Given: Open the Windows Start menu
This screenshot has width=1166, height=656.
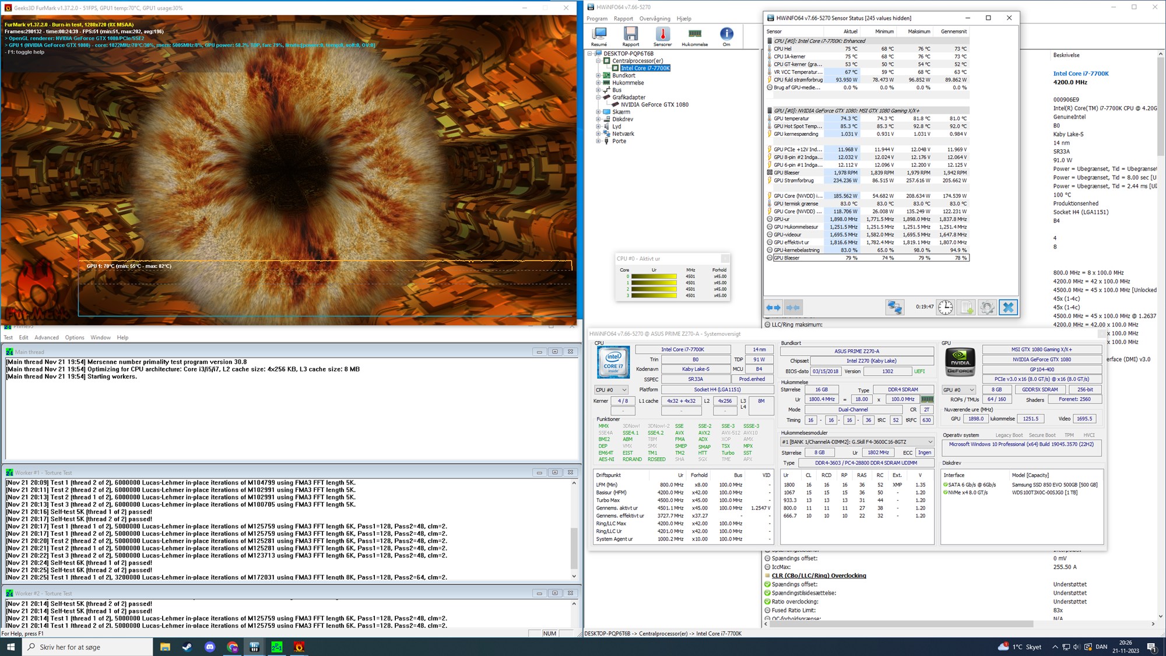Looking at the screenshot, I should click(x=10, y=647).
